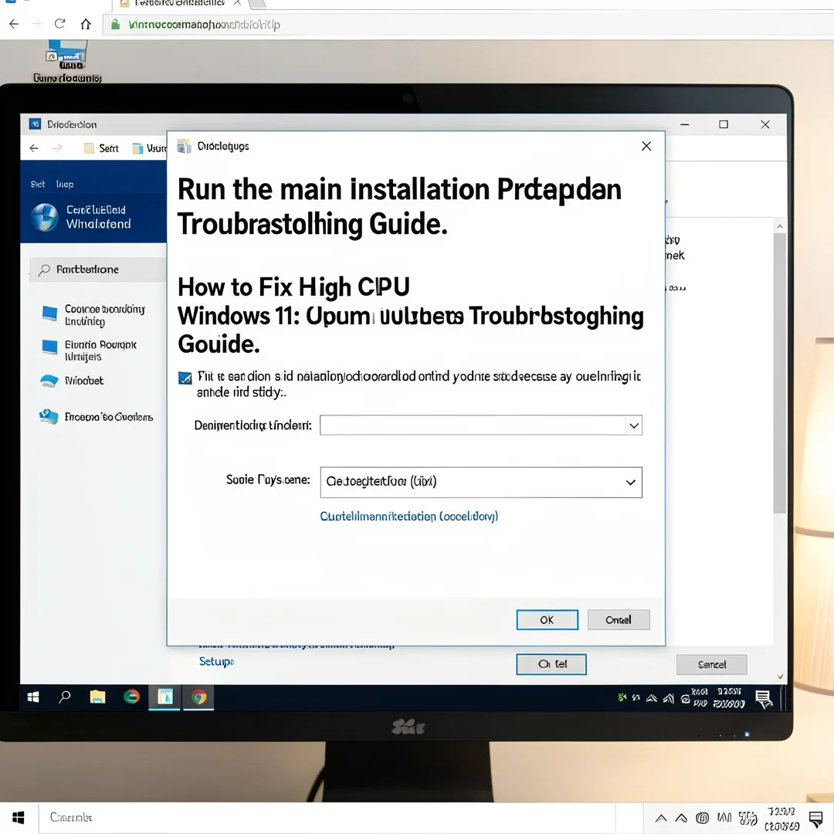834x834 pixels.
Task: Toggle the checked option checkbox in dialog
Action: [x=185, y=378]
